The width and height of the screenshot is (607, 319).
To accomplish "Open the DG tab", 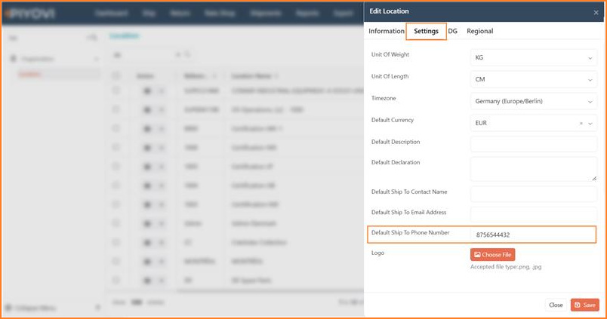I will (452, 31).
